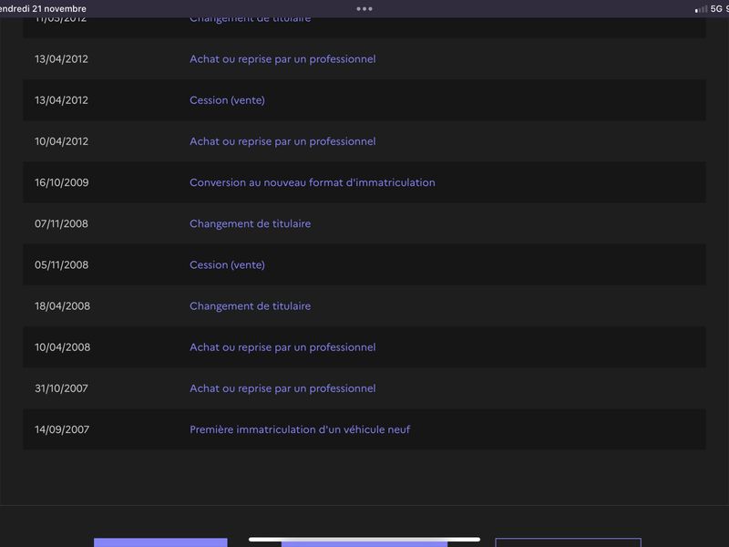Click the date 07/11/2008
The height and width of the screenshot is (547, 729).
pyautogui.click(x=61, y=223)
